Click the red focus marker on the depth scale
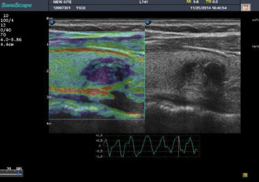 50,71
